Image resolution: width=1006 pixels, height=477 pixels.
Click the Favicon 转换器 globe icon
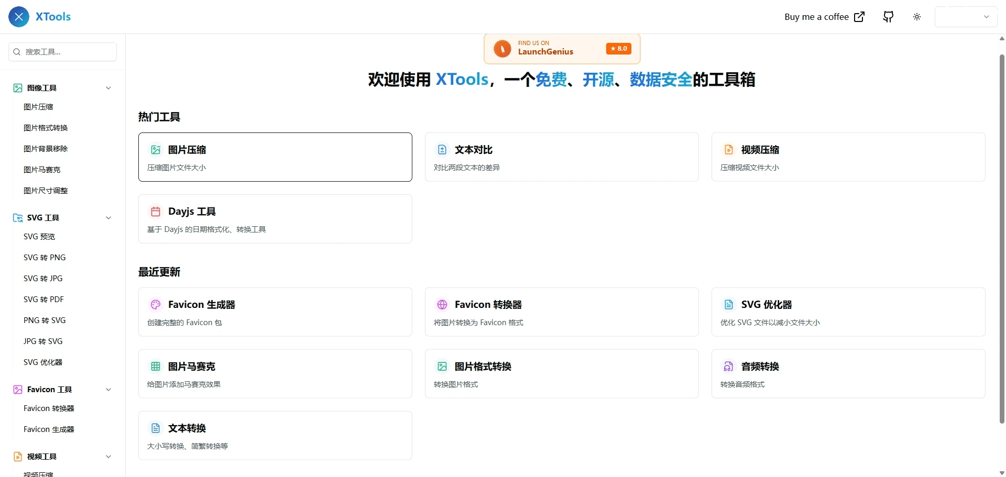coord(442,305)
